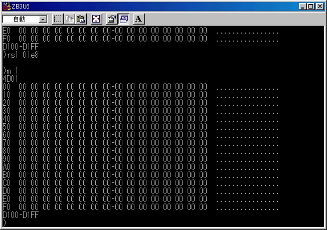Screen dimensions: 327x230
Task: Click the Copy toolbar icon
Action: pos(69,19)
